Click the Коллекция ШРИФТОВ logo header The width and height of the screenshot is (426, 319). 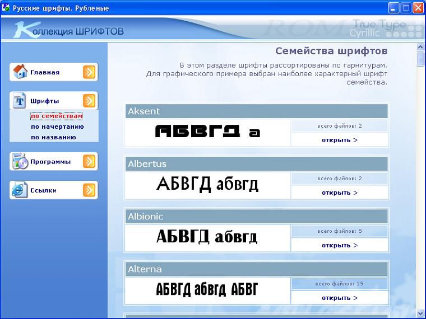click(x=68, y=30)
